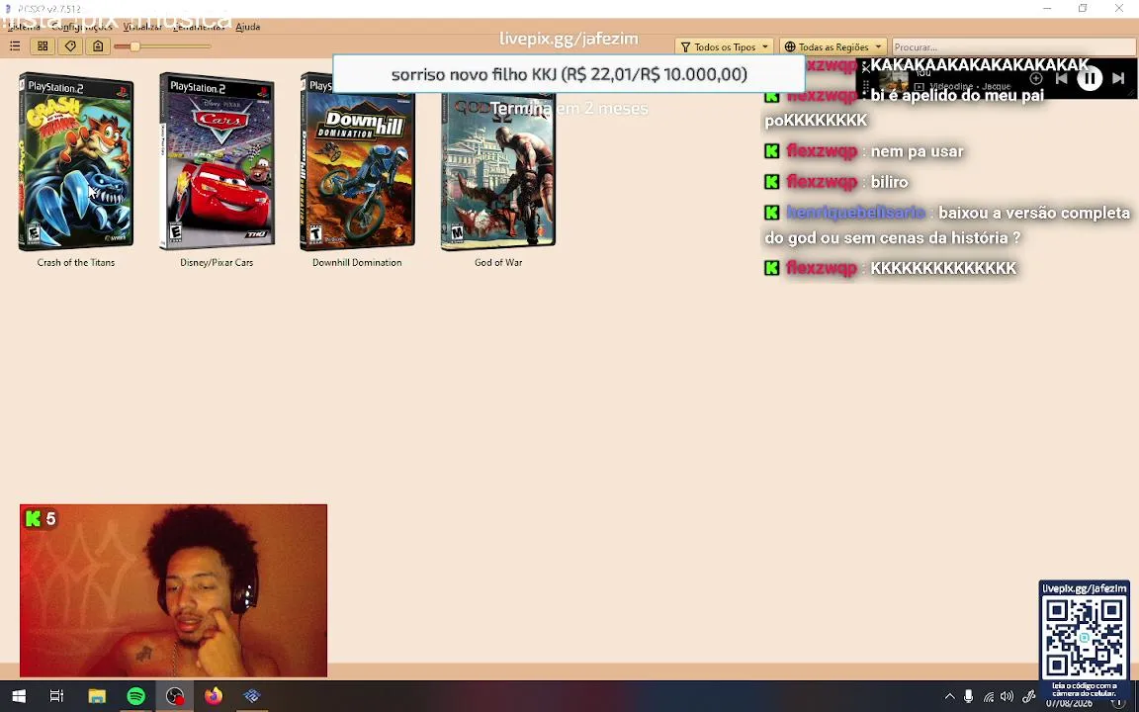Screen dimensions: 1139x712
Task: Click mini player album art thumbnail
Action: [x=894, y=81]
